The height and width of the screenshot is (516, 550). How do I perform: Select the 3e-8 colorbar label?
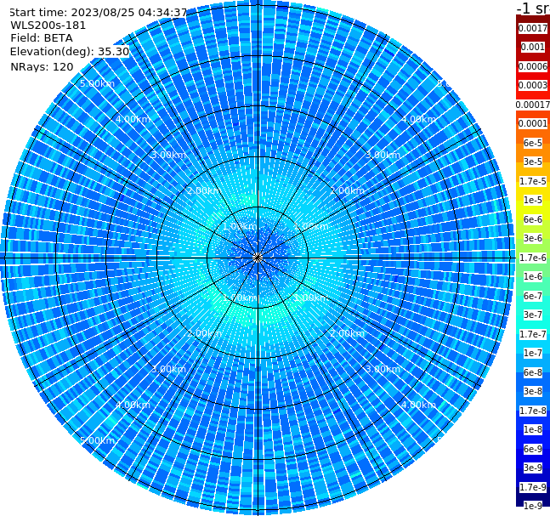tap(533, 391)
